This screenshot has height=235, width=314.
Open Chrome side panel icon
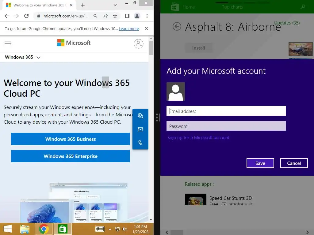(127, 16)
